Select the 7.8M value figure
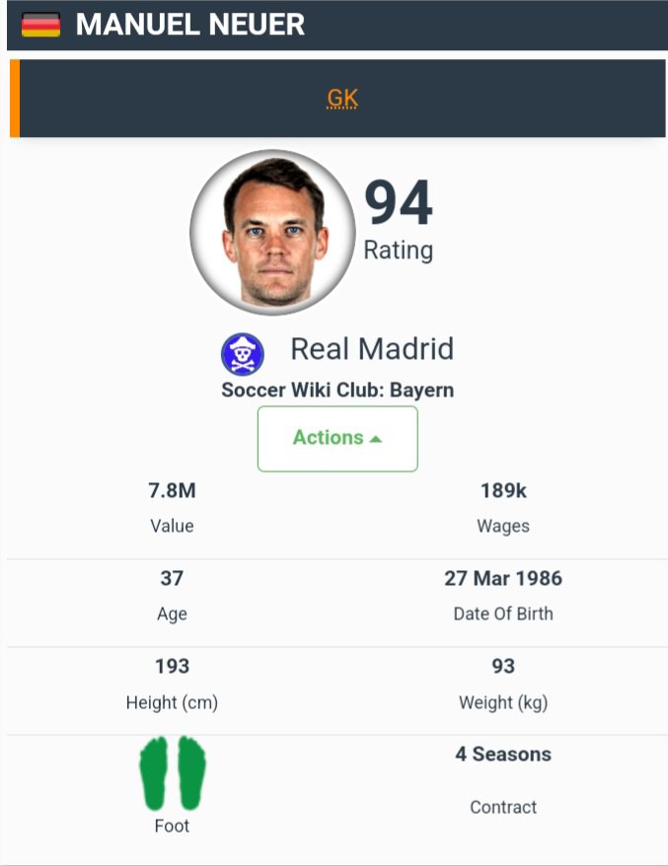Screen dimensions: 668x866 [x=172, y=490]
